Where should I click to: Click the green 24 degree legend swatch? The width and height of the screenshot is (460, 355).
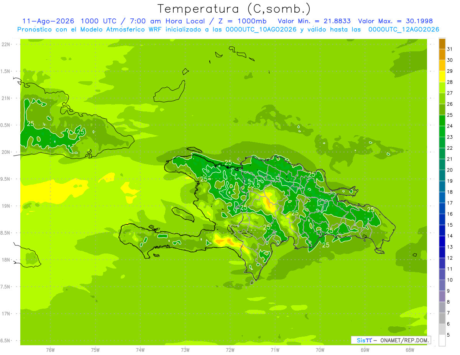tap(442, 121)
